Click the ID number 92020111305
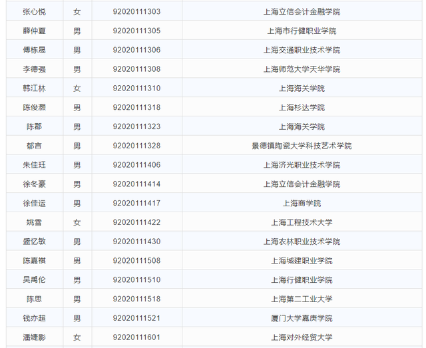This screenshot has width=426, height=348. [x=136, y=31]
